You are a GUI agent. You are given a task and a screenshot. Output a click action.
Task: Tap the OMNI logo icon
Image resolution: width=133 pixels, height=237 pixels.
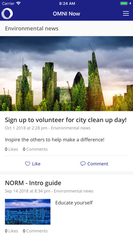click(x=7, y=14)
